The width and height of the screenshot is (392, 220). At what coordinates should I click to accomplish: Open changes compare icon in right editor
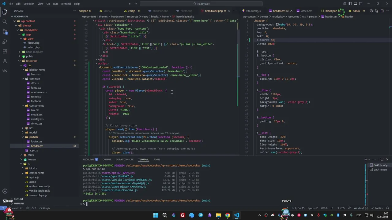point(376,11)
